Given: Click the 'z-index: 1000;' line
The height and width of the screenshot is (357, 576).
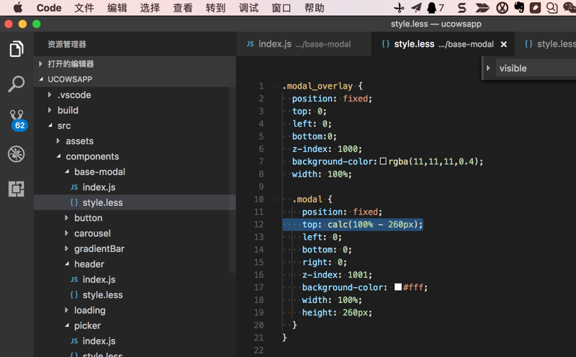Looking at the screenshot, I should 327,149.
